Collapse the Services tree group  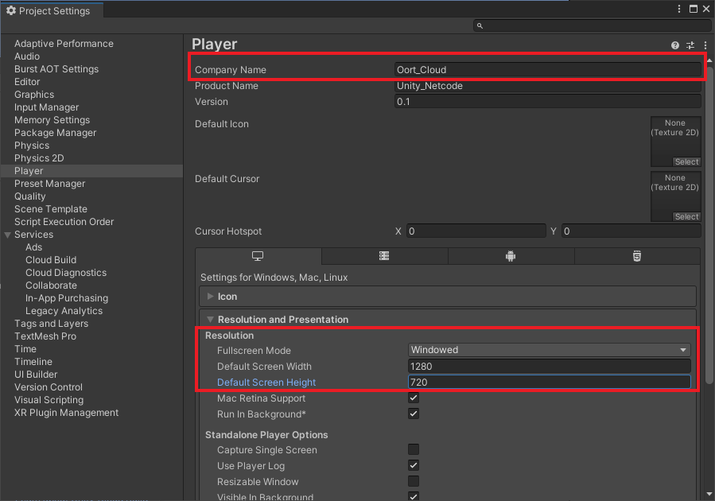click(x=7, y=235)
